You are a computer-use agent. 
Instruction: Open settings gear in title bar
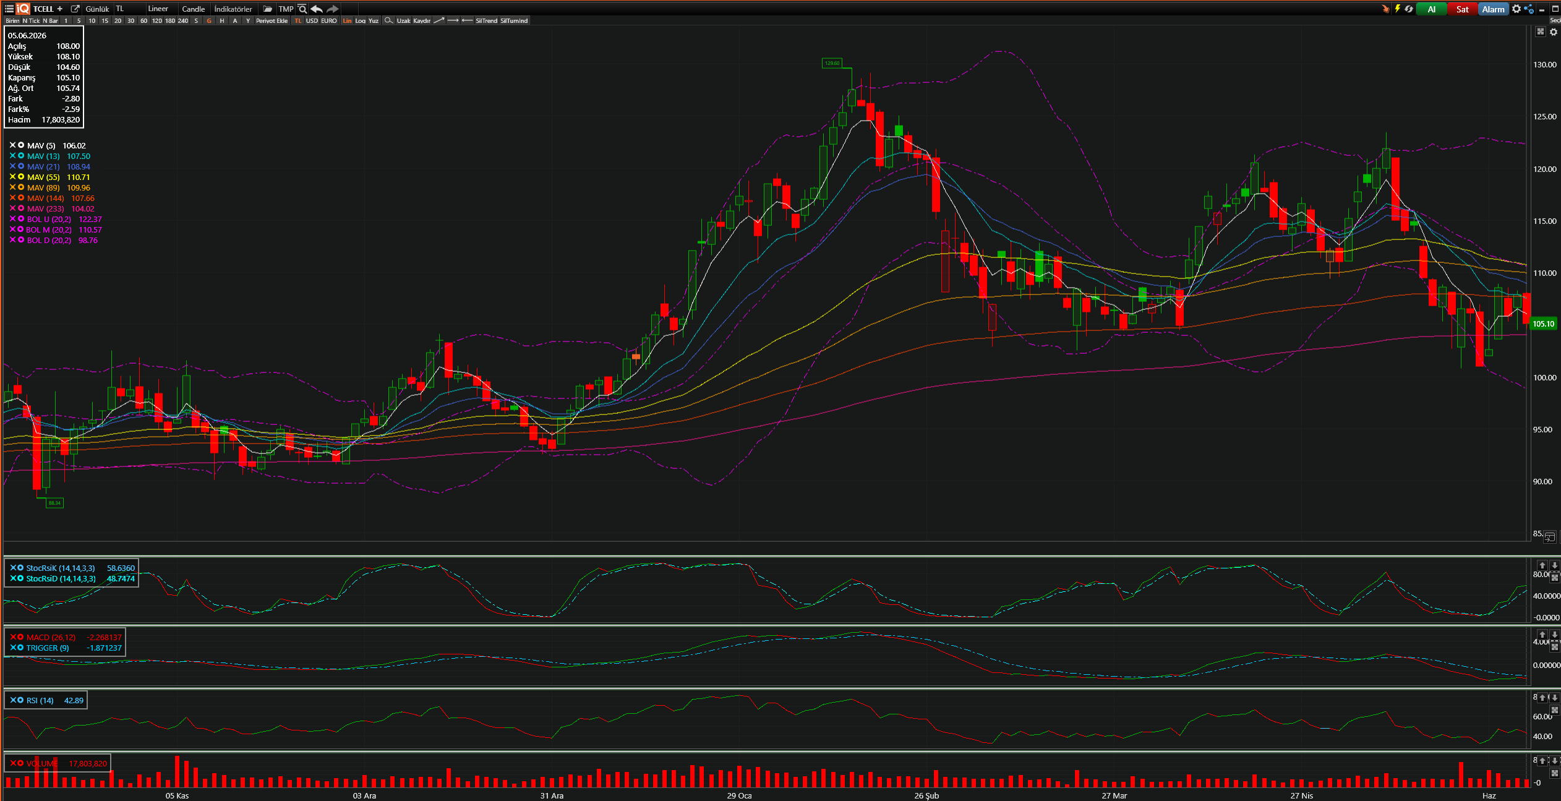[x=1516, y=9]
